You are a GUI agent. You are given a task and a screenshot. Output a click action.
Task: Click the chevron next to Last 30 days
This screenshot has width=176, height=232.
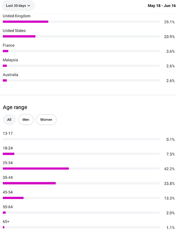pos(29,6)
